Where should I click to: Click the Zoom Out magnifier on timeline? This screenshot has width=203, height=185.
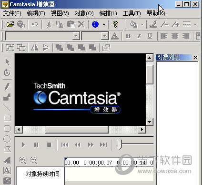coord(34,160)
